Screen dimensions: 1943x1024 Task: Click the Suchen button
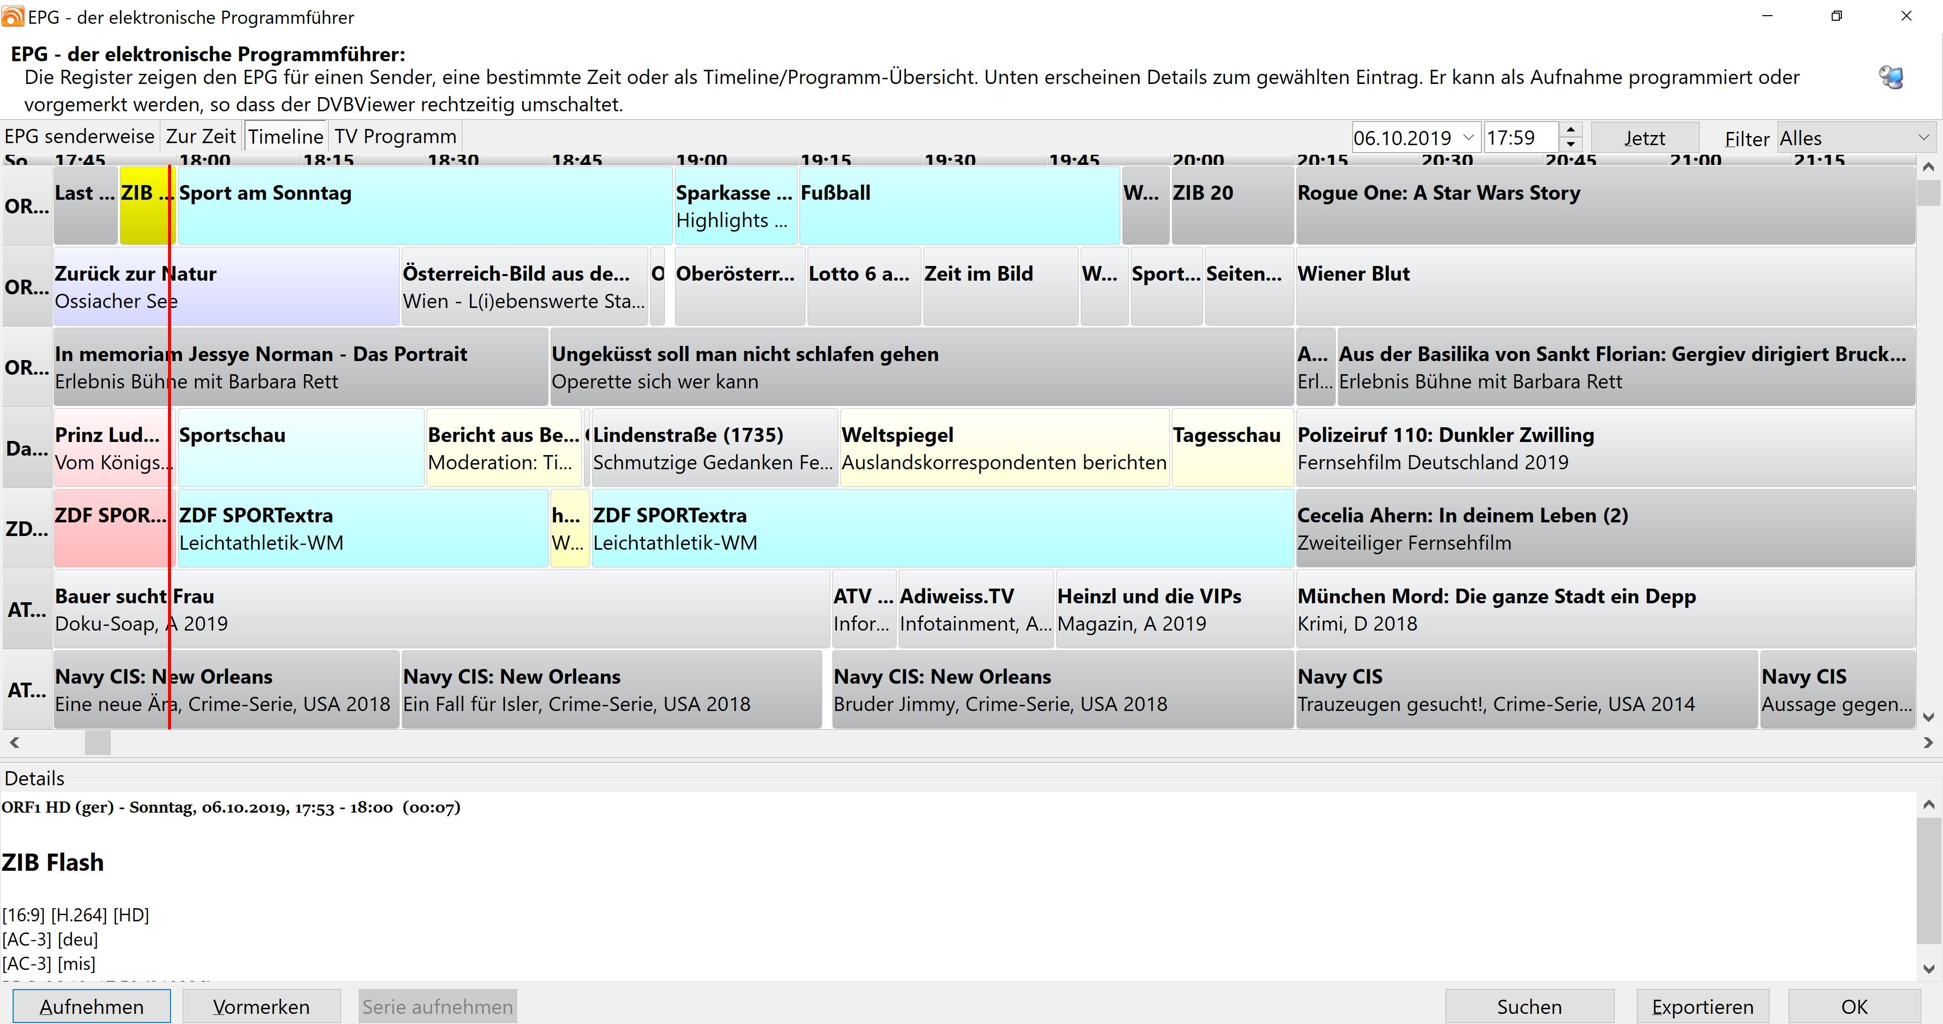pos(1529,1007)
